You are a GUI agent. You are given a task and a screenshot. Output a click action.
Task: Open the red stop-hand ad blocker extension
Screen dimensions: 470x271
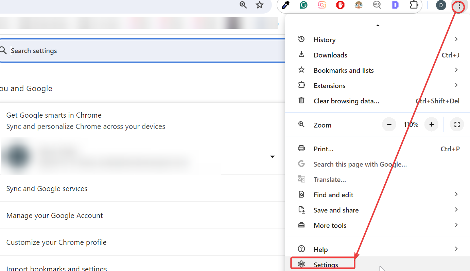340,5
